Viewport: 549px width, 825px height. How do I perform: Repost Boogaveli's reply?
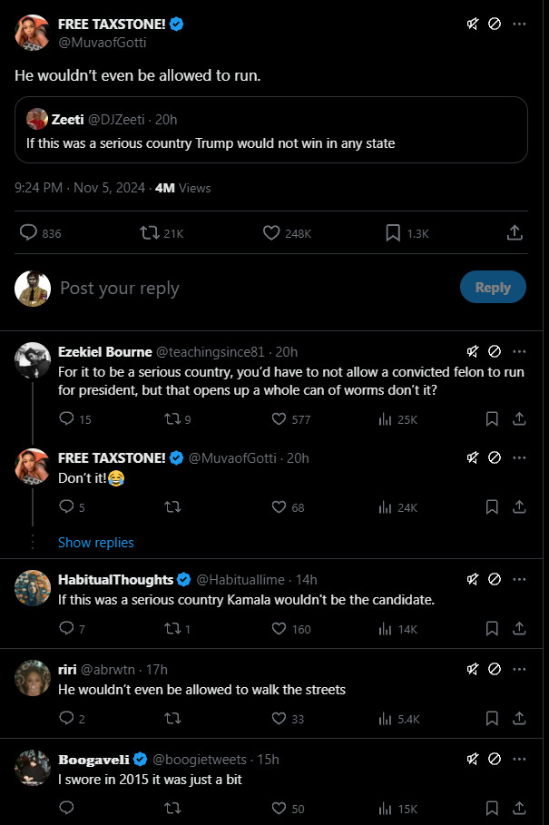(x=172, y=808)
